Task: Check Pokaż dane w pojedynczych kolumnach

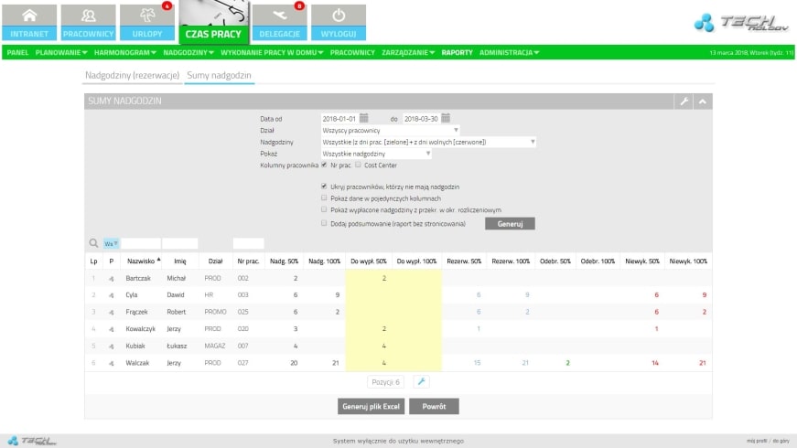Action: [x=324, y=198]
